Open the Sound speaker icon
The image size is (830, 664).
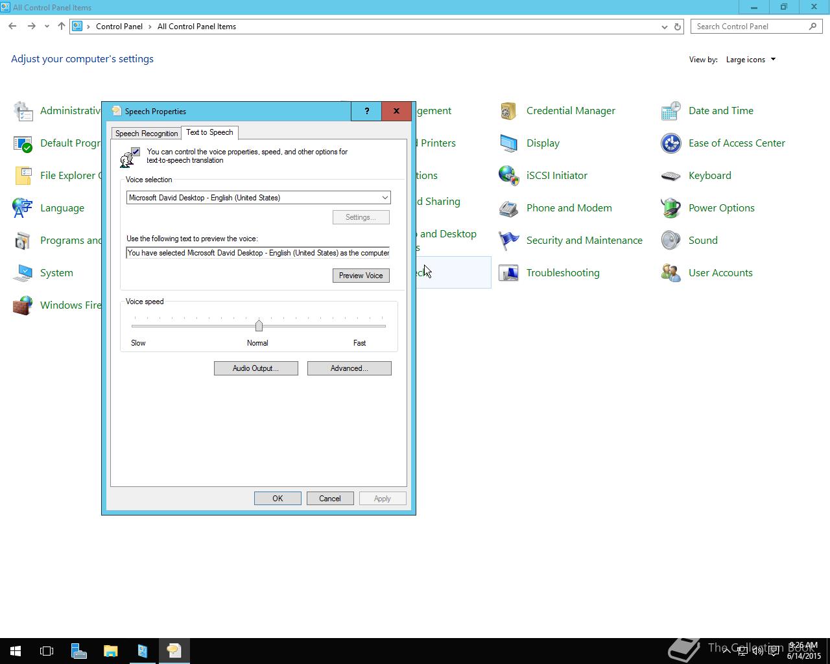[x=670, y=241]
